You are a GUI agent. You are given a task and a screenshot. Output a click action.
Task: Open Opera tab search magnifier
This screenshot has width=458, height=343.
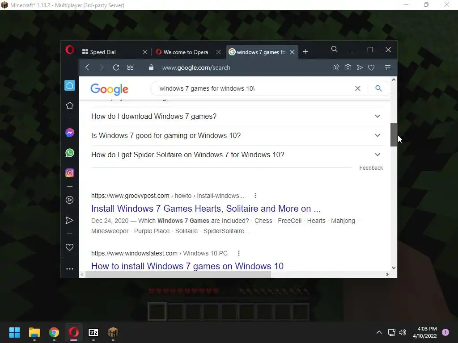(335, 49)
